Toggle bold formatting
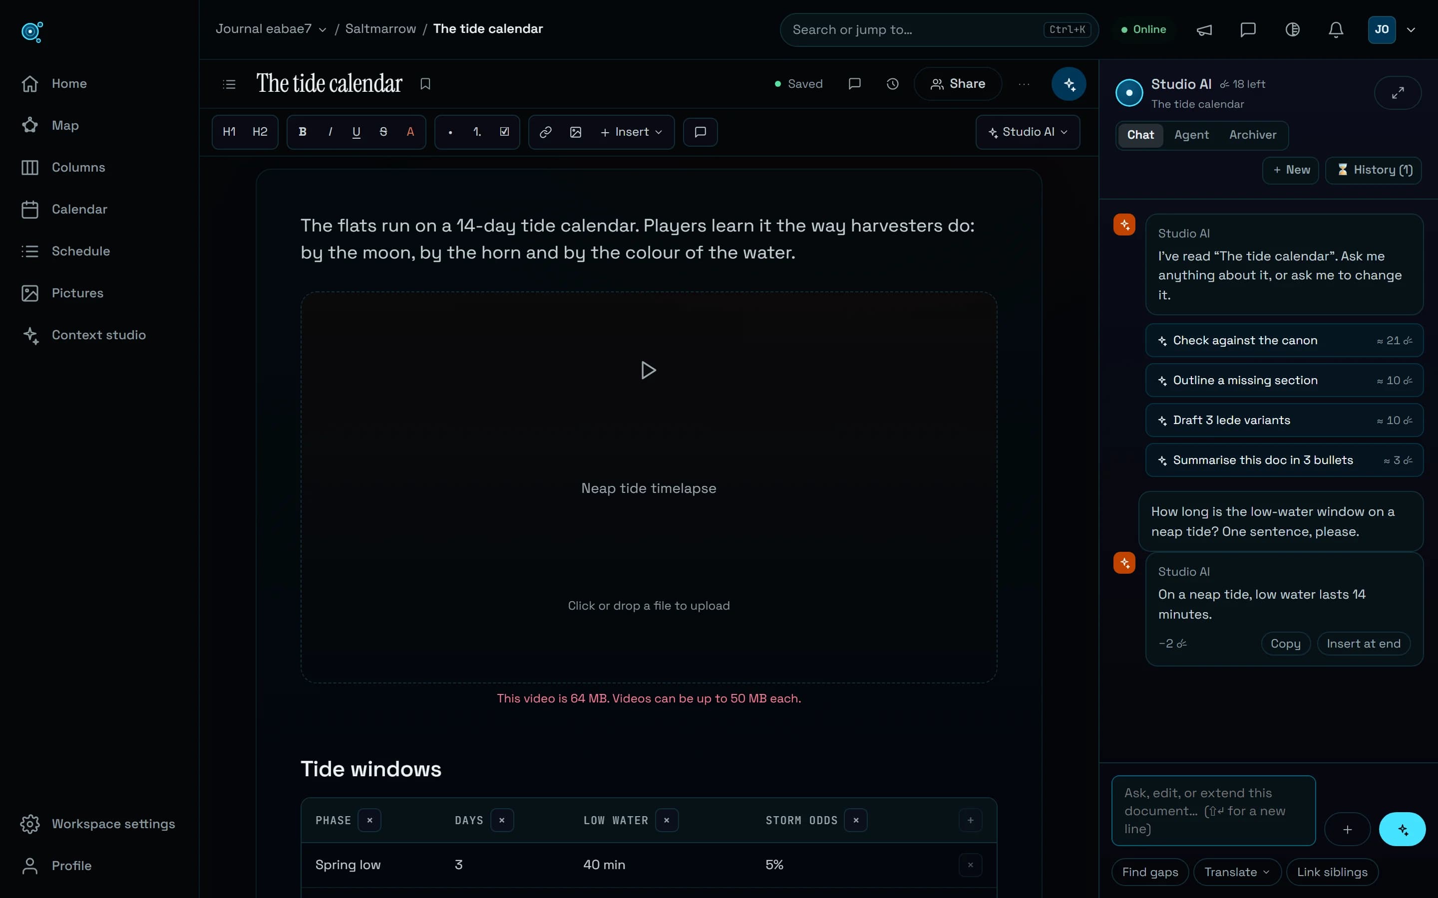1438x898 pixels. click(x=303, y=132)
